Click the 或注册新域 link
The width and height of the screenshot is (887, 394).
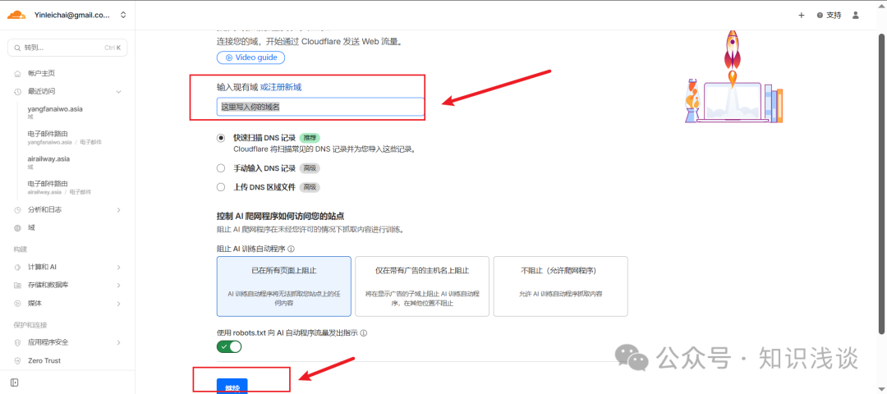287,87
